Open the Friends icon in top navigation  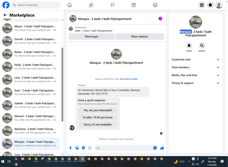91,5
